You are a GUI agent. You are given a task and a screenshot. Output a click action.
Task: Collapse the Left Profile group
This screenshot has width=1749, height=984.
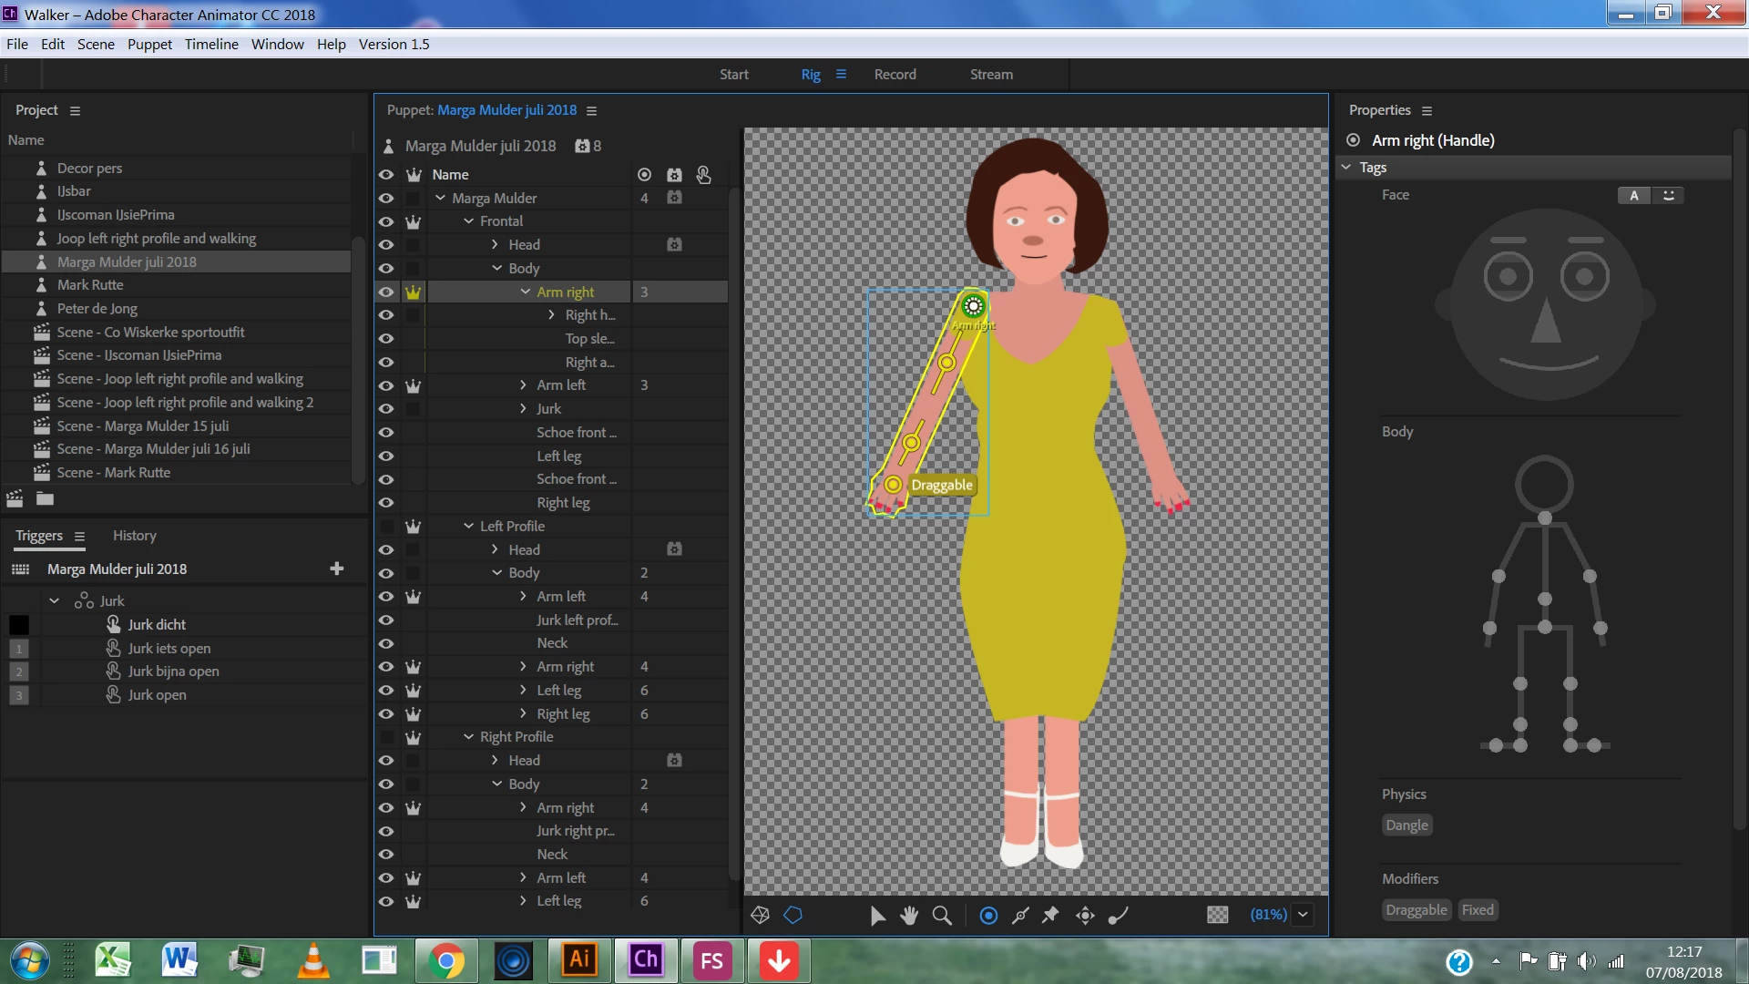point(468,527)
